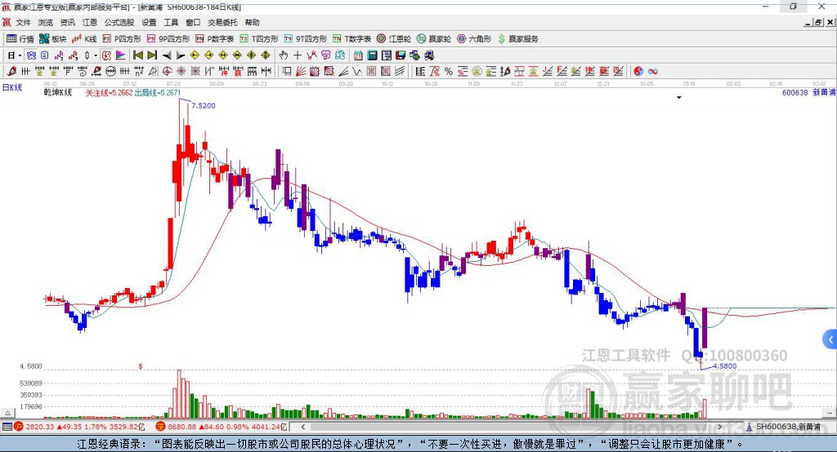Screen dimensions: 837x452
Task: Click the spiral line tool icon
Action: click(x=83, y=72)
